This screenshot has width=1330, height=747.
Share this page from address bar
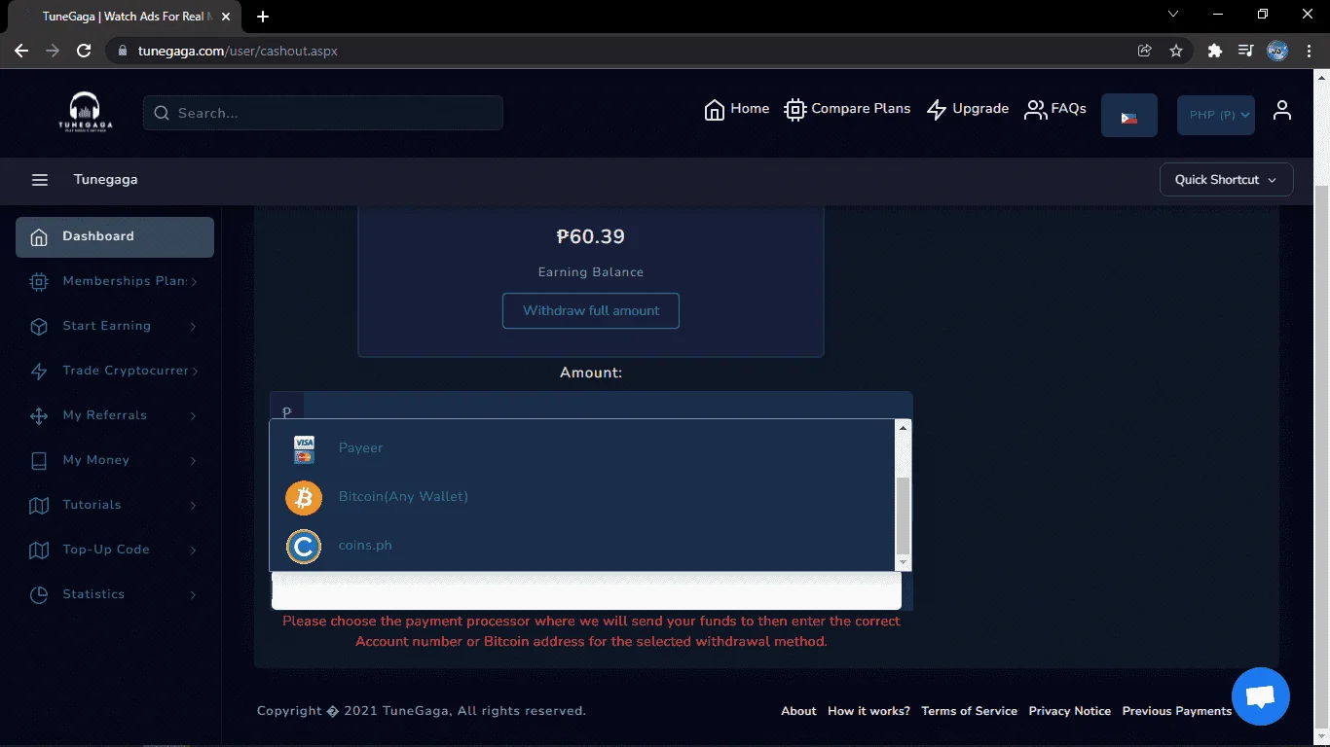click(x=1145, y=51)
